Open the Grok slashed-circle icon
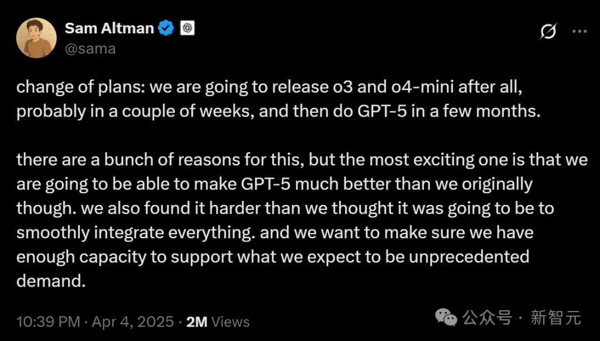This screenshot has height=341, width=600. click(x=548, y=32)
